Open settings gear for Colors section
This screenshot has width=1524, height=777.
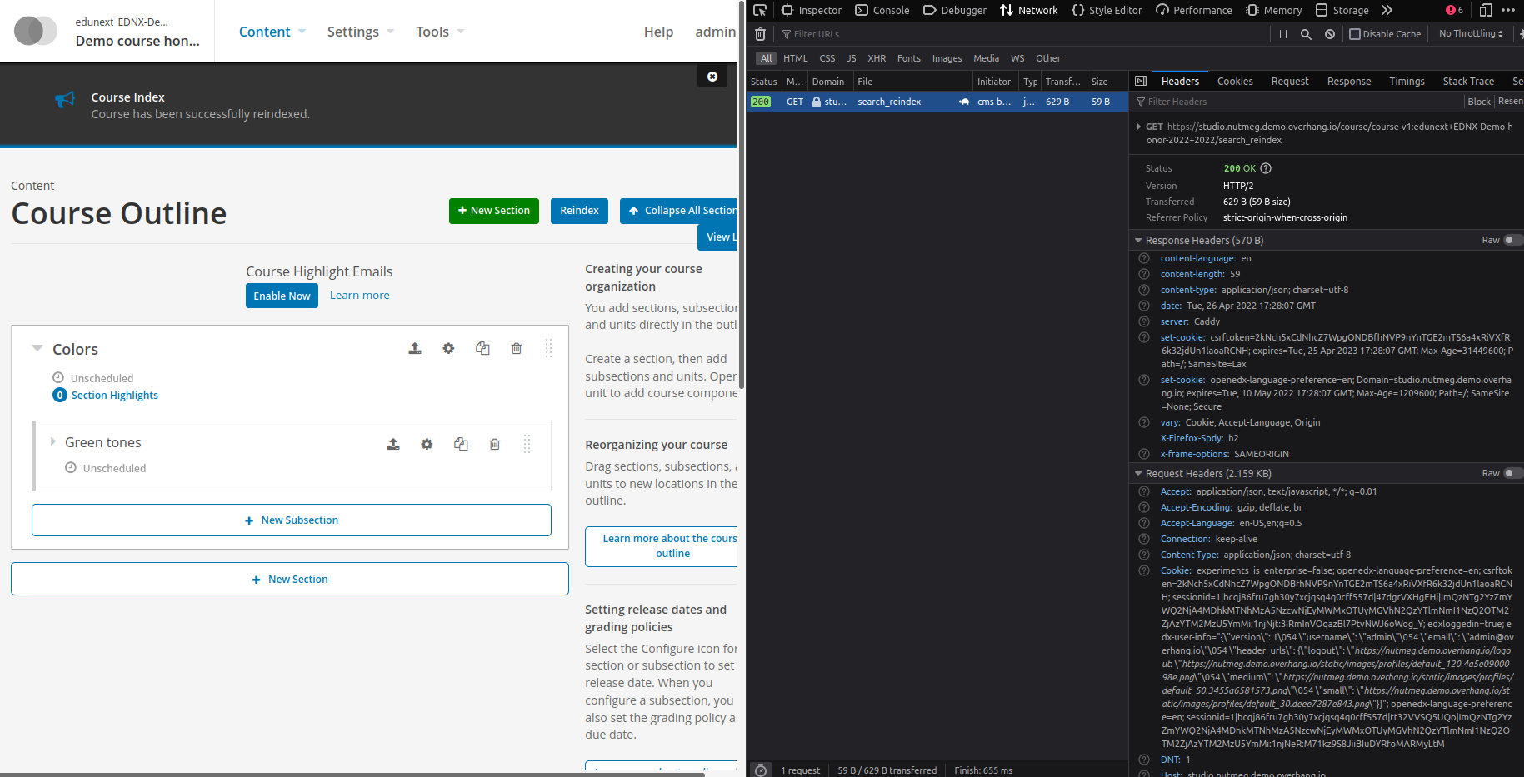(x=448, y=348)
